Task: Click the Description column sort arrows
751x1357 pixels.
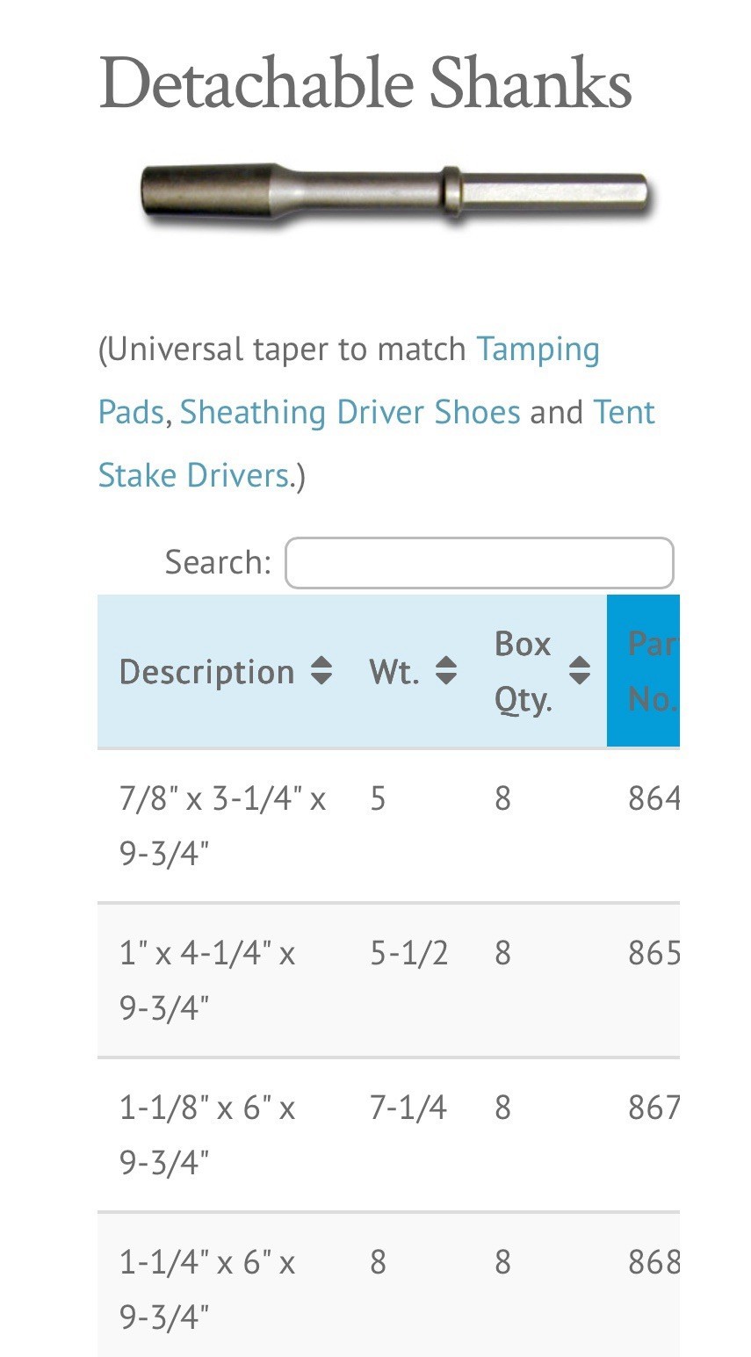Action: point(321,671)
